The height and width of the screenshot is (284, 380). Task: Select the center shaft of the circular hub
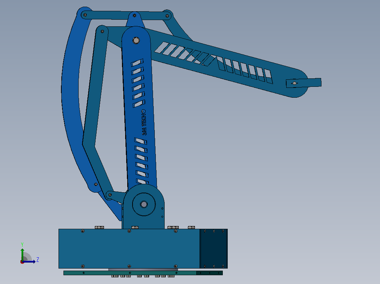tap(144, 205)
